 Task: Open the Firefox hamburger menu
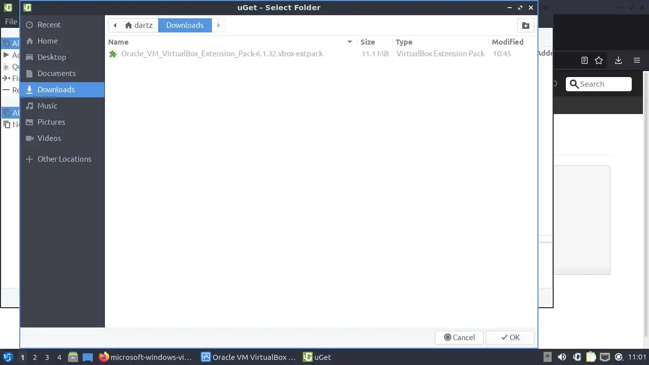coord(637,60)
